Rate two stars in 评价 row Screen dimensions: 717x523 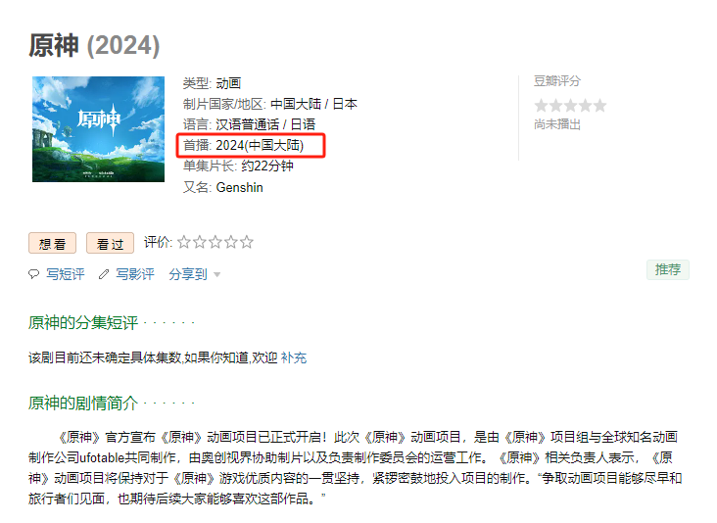click(200, 242)
